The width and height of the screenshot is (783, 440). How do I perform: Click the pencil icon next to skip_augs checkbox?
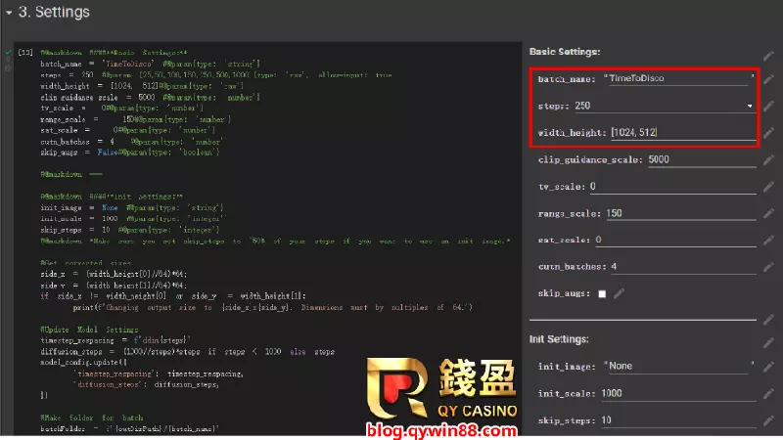click(619, 293)
